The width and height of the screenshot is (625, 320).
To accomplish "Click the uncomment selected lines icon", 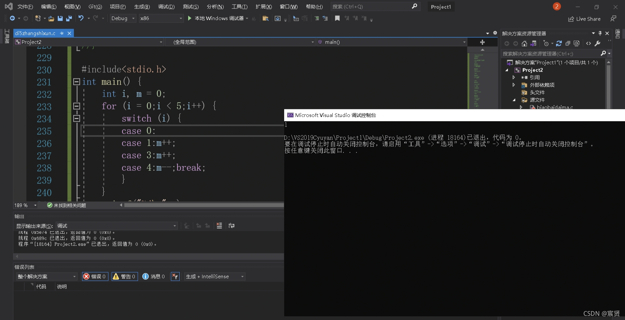I will click(x=325, y=19).
